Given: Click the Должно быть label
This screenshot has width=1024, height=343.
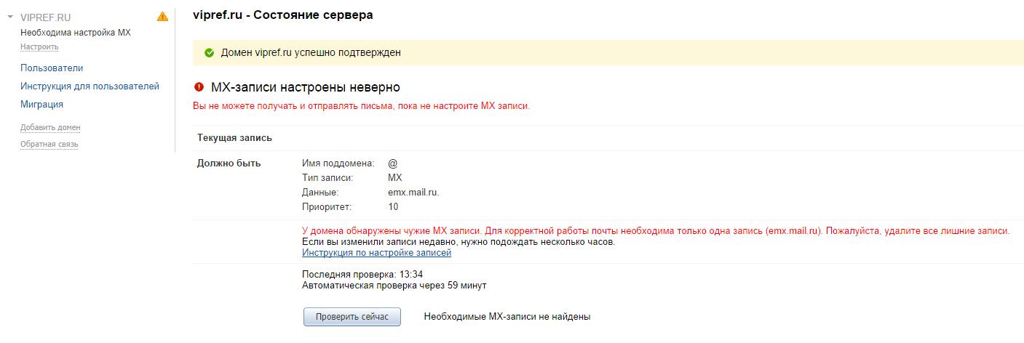Looking at the screenshot, I should [x=229, y=163].
